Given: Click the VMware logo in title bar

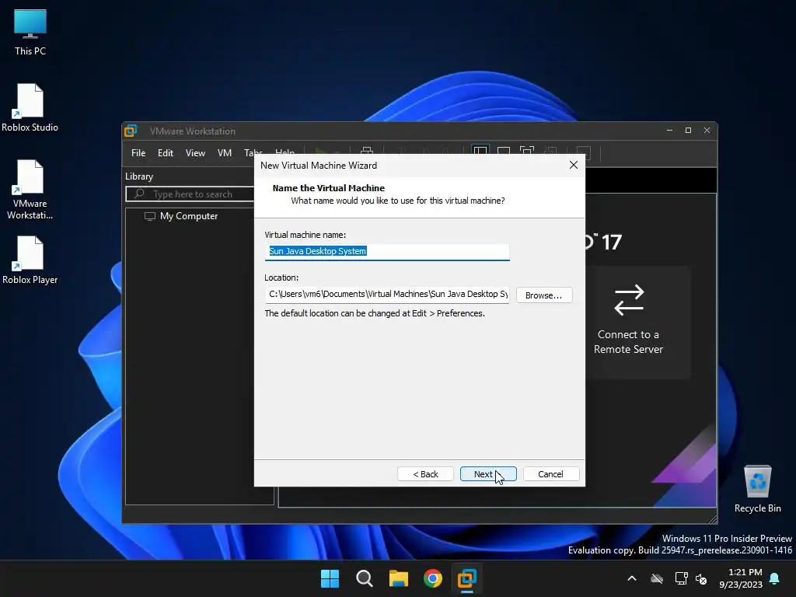Looking at the screenshot, I should pyautogui.click(x=131, y=131).
